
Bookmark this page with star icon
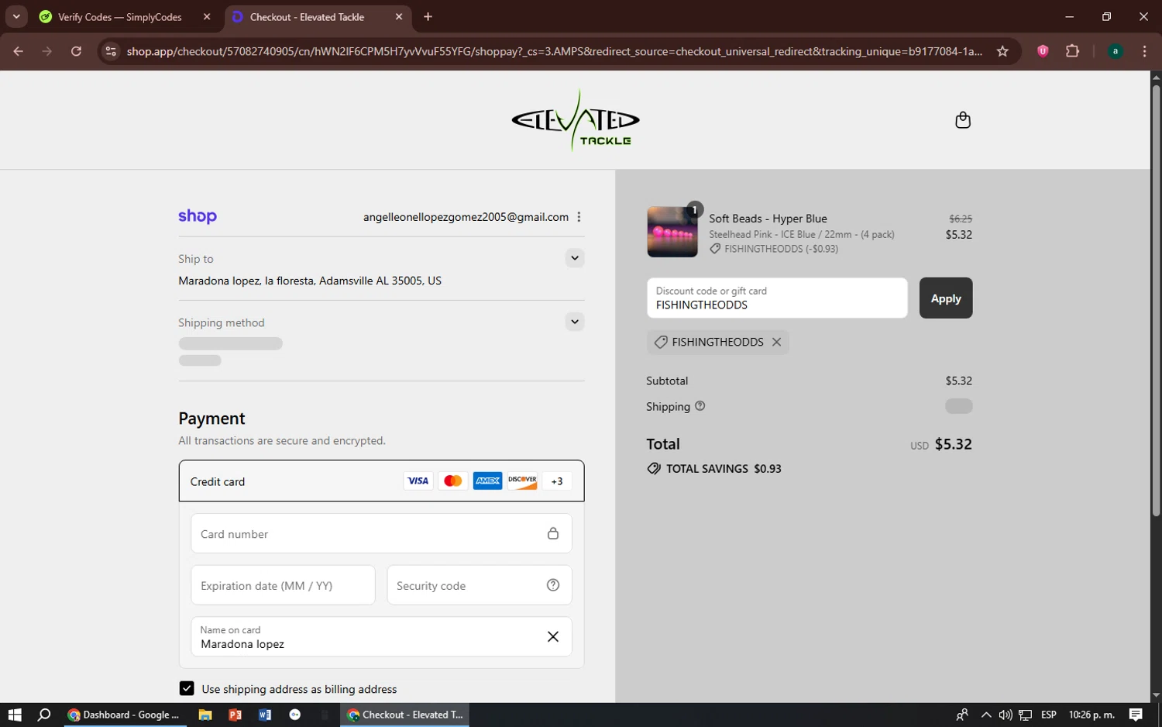click(1002, 51)
